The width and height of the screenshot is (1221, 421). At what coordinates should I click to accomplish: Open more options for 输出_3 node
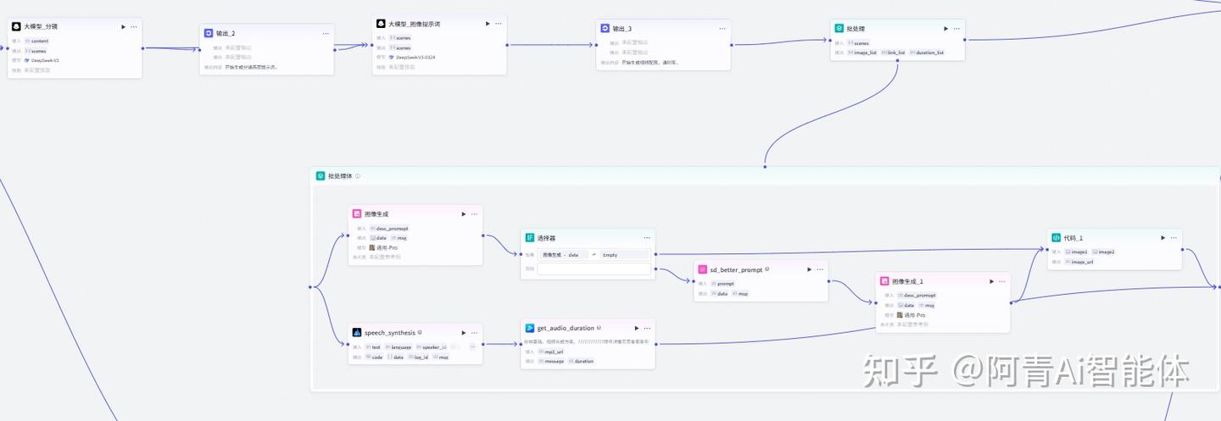[x=722, y=28]
